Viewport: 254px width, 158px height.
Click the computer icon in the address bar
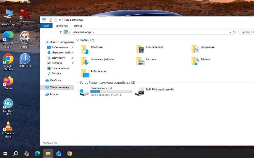66,32
